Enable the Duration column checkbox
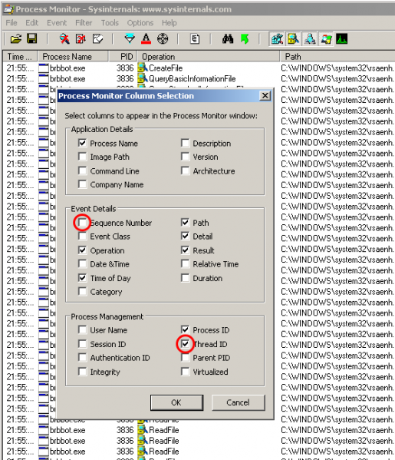395x460 pixels. click(x=185, y=278)
